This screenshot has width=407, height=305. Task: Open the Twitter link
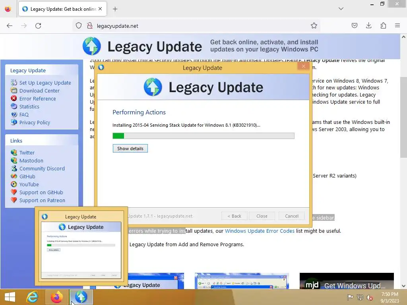pos(27,153)
